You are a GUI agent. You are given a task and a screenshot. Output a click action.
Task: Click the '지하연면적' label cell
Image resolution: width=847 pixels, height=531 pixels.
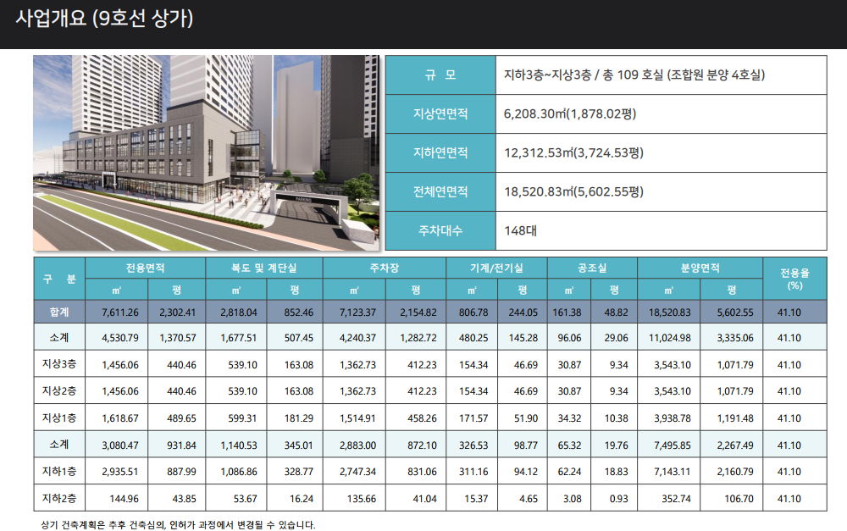[x=440, y=153]
